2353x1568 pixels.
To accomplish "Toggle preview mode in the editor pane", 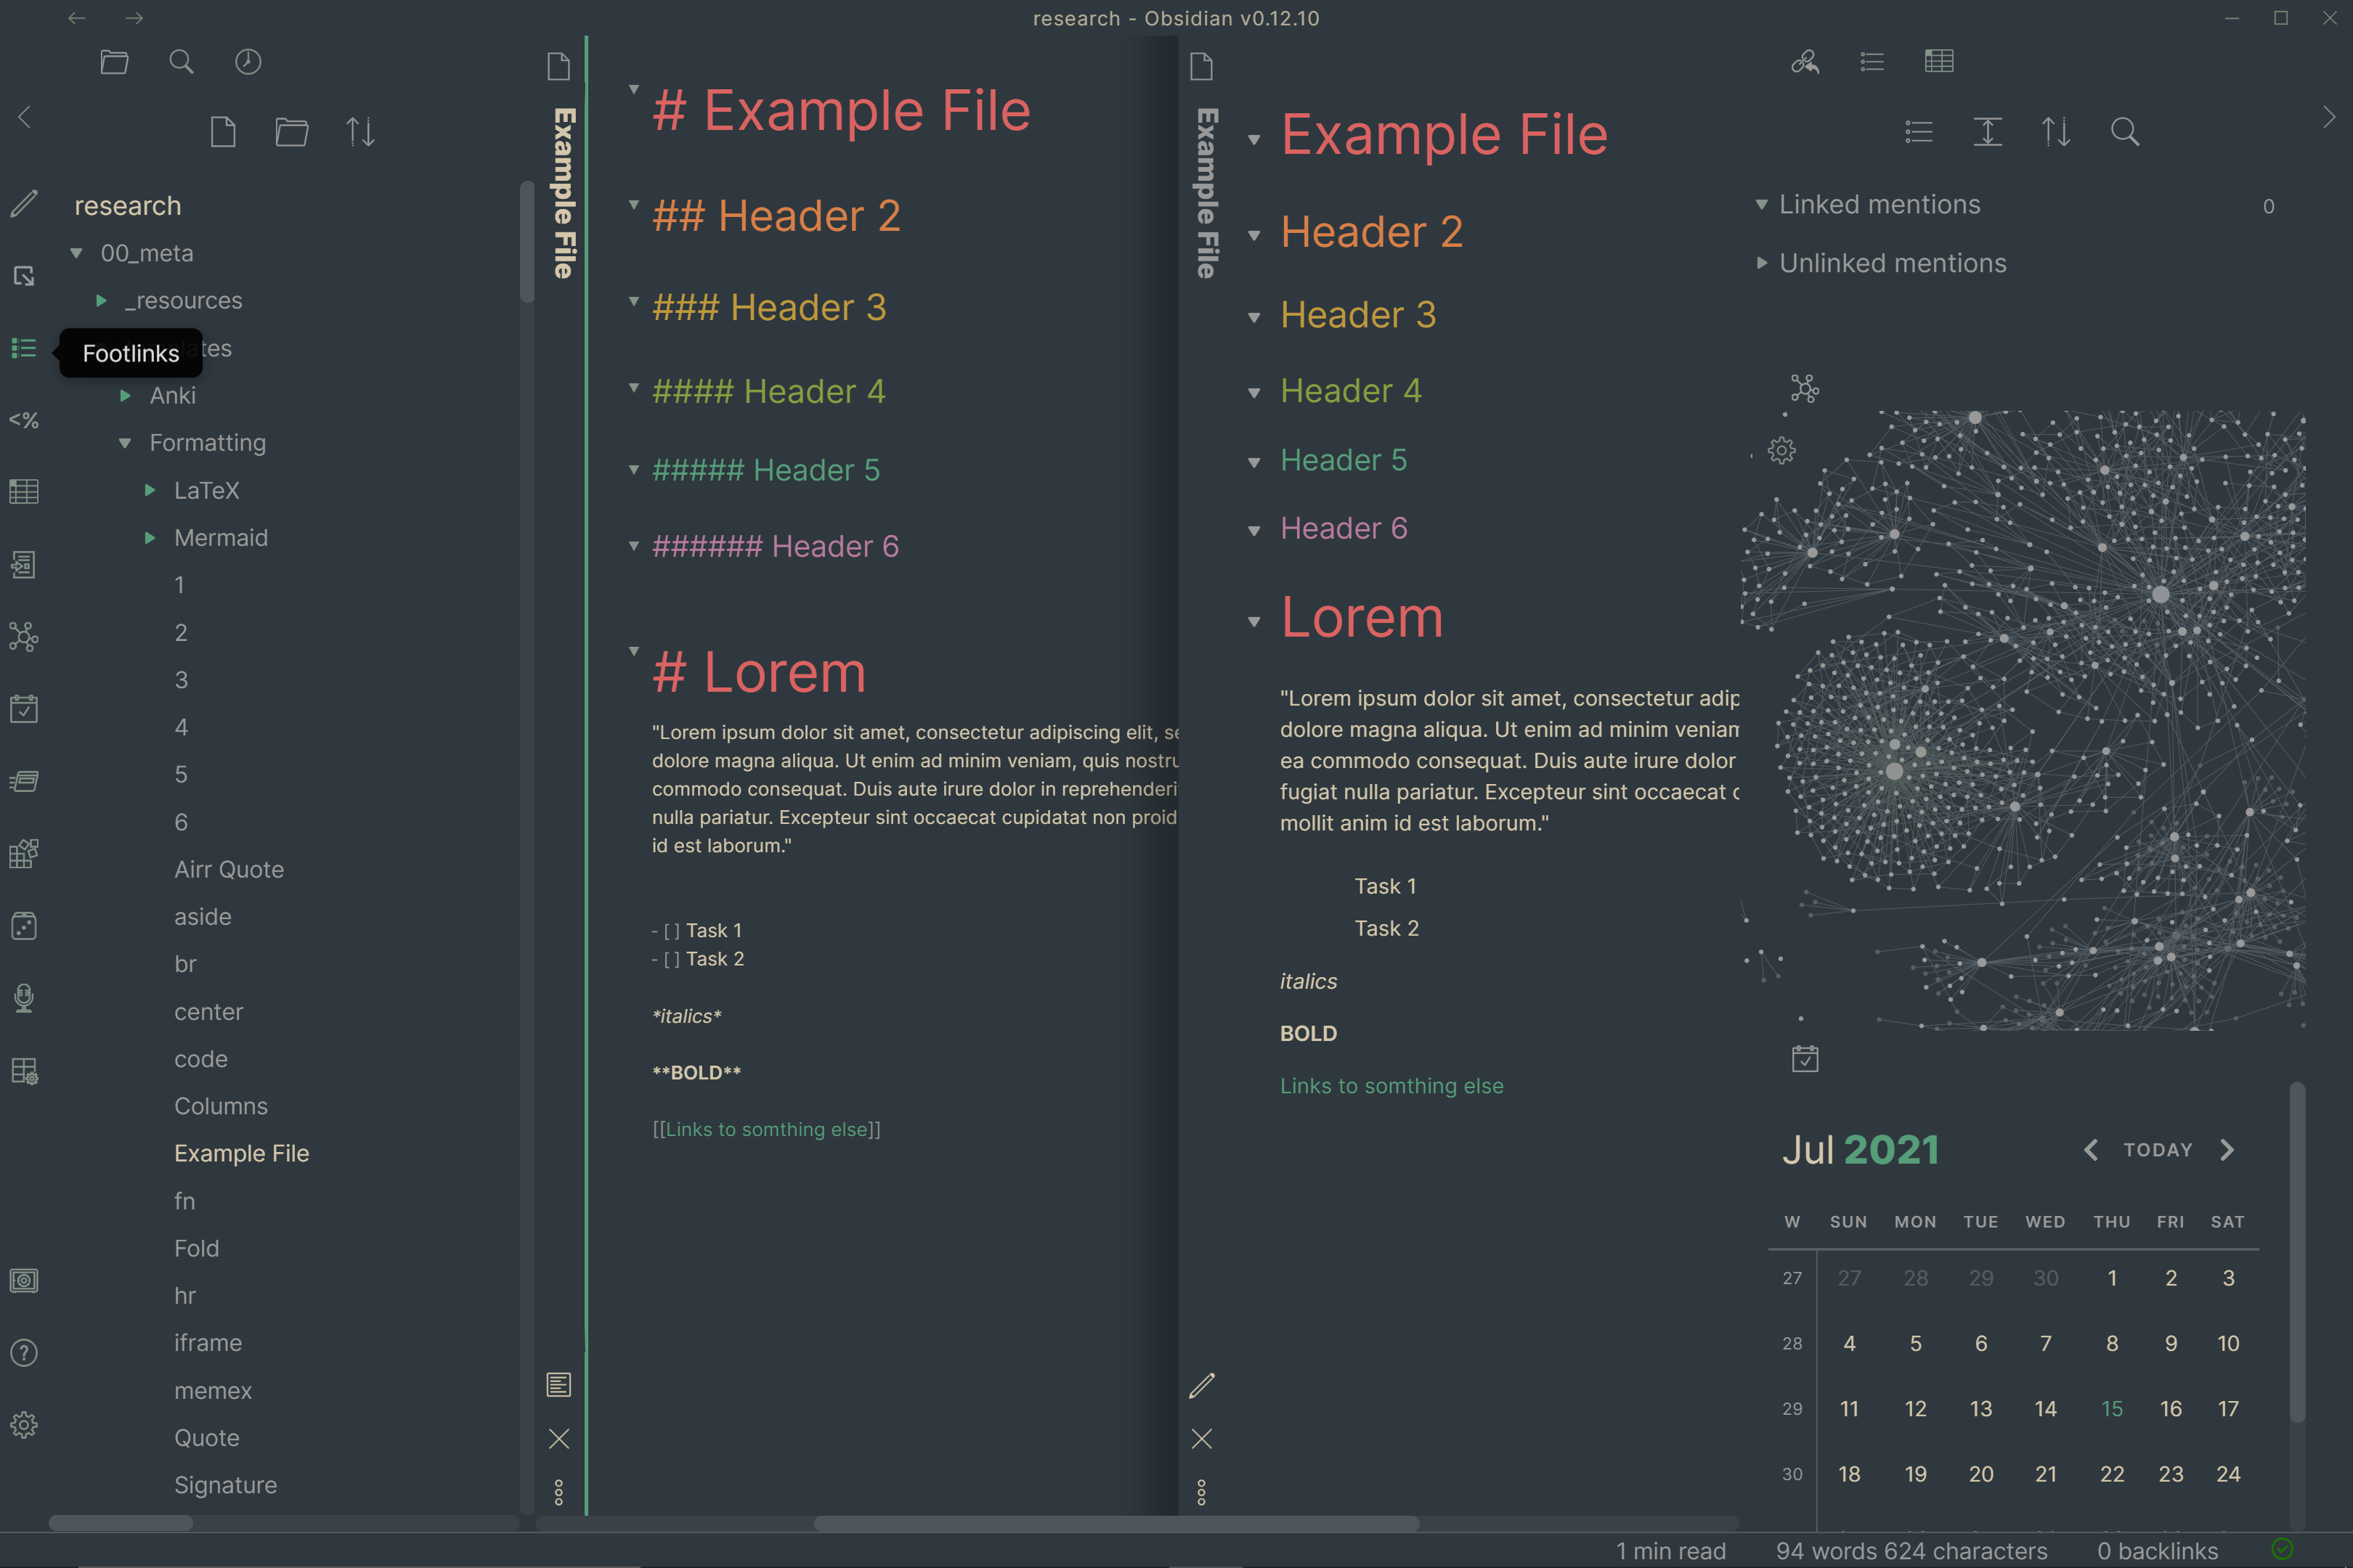I will pos(559,1385).
